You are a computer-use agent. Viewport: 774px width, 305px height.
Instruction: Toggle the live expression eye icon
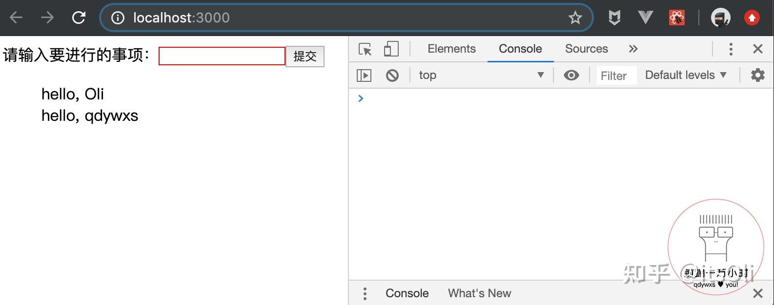(x=571, y=76)
